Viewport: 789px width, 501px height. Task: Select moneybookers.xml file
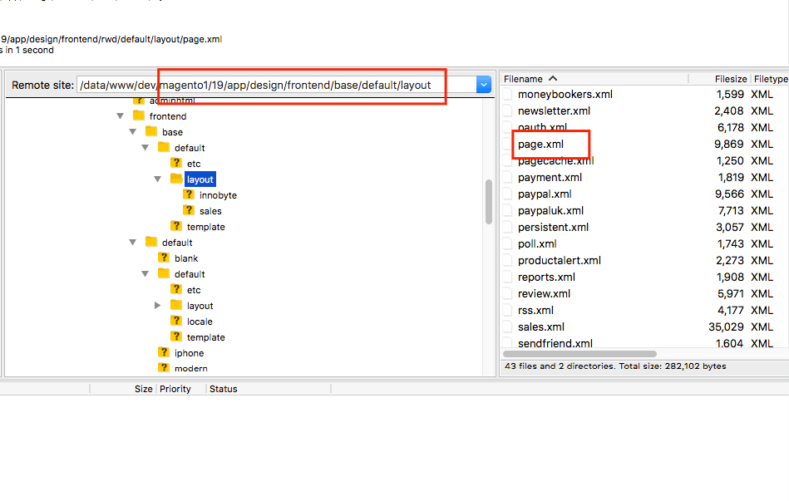[x=565, y=94]
